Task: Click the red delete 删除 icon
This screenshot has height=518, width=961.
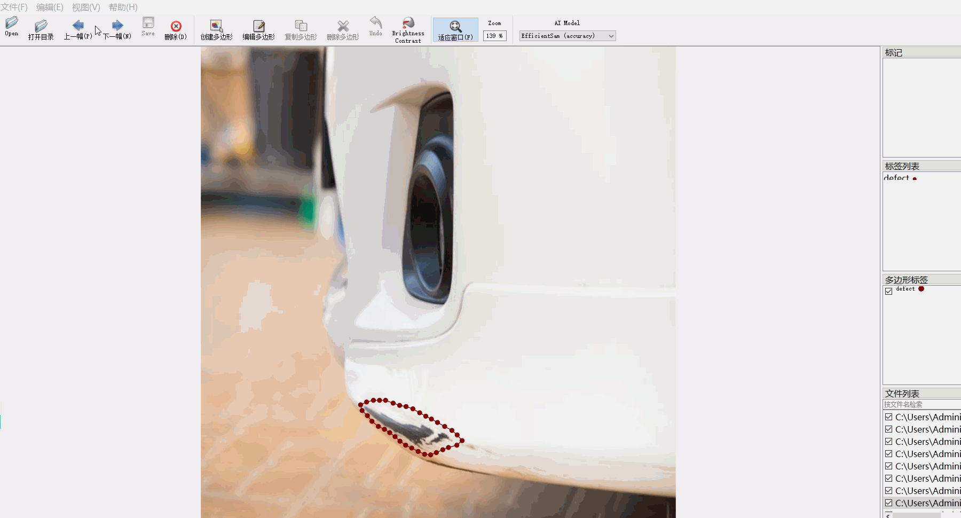Action: [176, 29]
